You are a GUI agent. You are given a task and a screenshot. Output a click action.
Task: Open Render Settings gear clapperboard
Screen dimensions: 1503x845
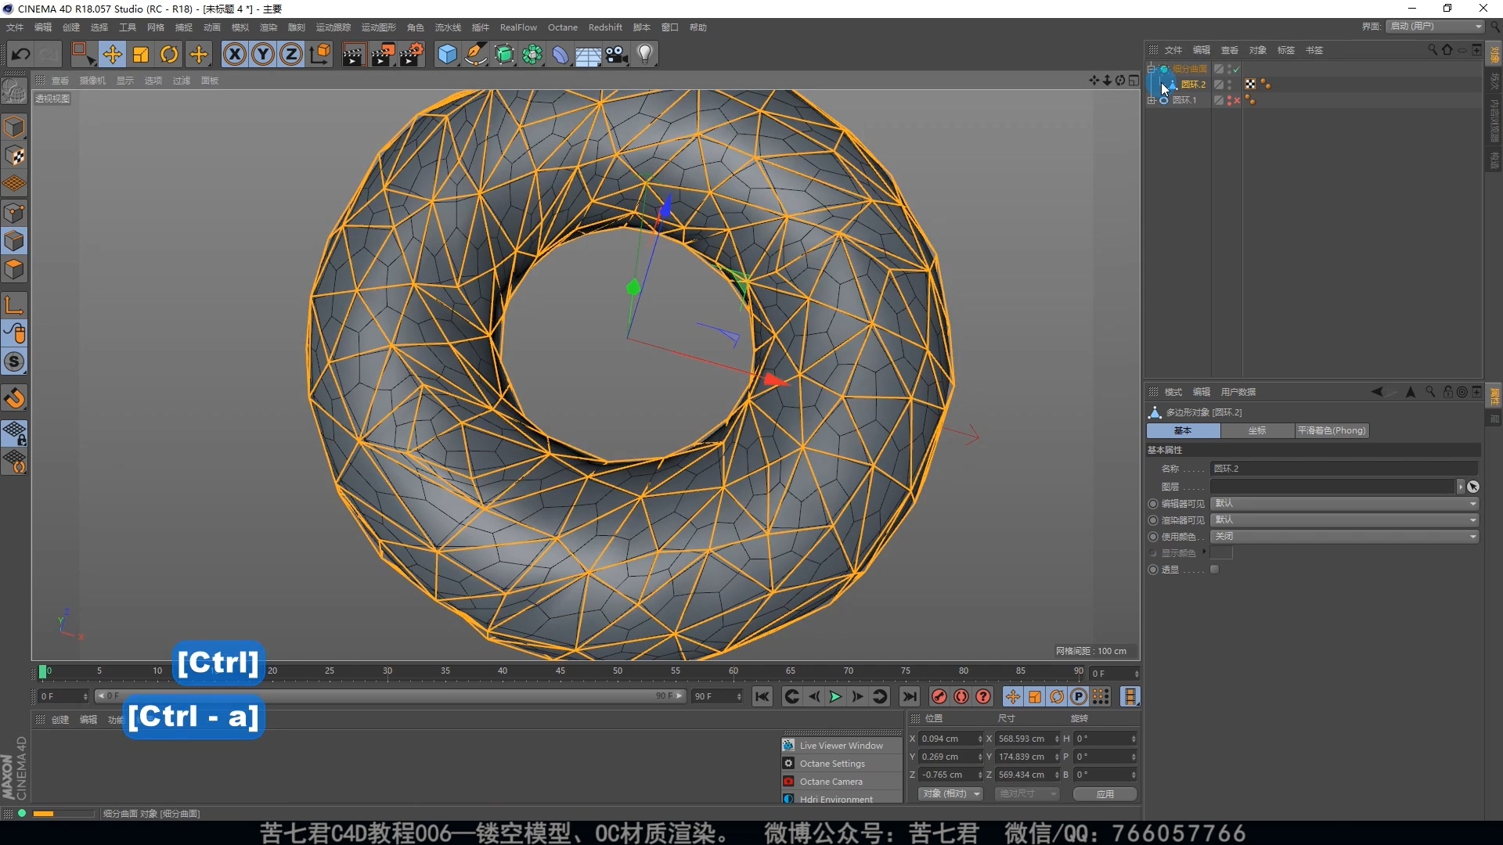(x=412, y=54)
